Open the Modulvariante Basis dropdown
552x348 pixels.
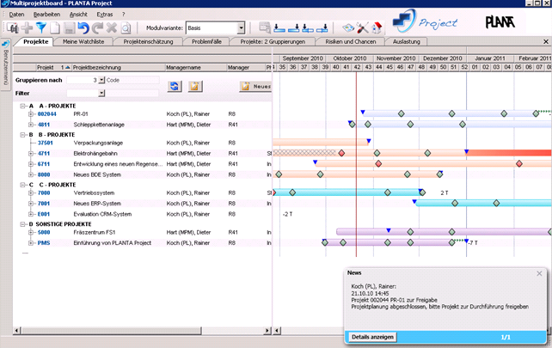(239, 28)
